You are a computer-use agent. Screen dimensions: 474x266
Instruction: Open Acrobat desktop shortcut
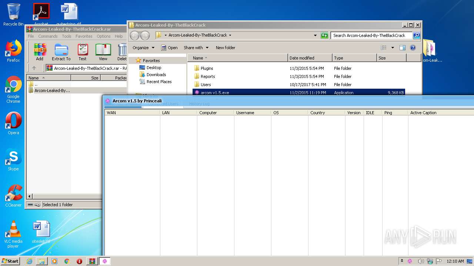[41, 15]
